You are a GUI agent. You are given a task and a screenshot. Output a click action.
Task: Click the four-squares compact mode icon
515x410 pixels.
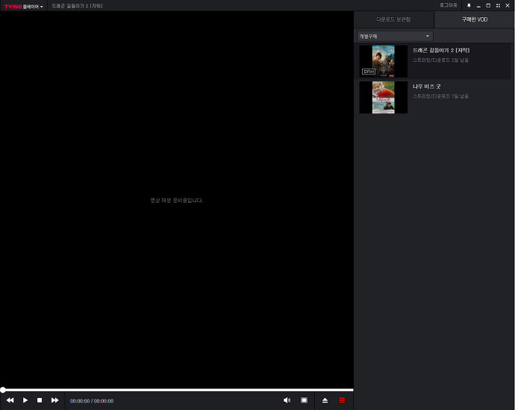pos(498,5)
